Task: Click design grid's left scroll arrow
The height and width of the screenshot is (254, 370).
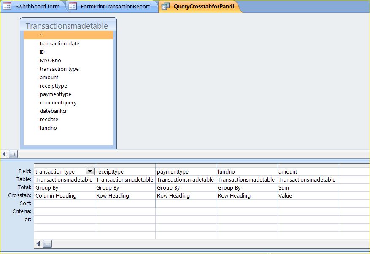Action: (x=39, y=243)
